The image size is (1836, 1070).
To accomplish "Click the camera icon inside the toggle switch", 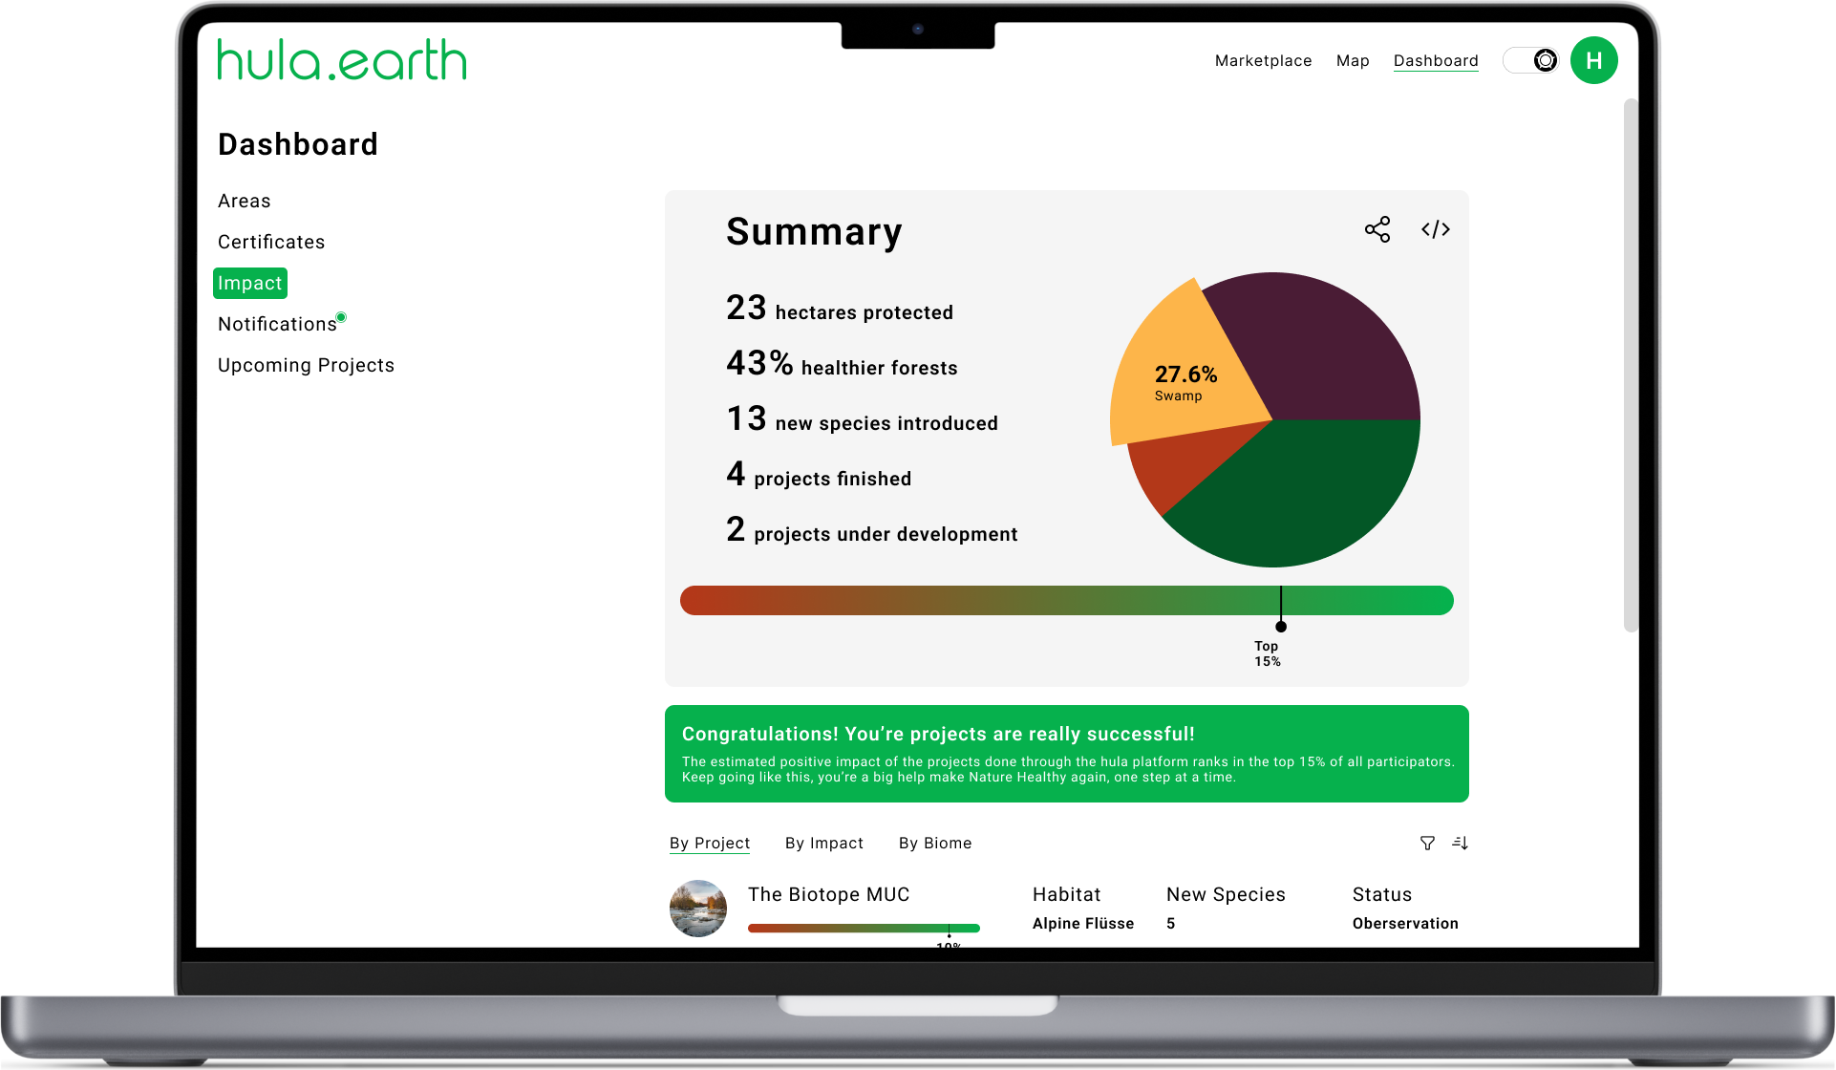I will (1545, 59).
